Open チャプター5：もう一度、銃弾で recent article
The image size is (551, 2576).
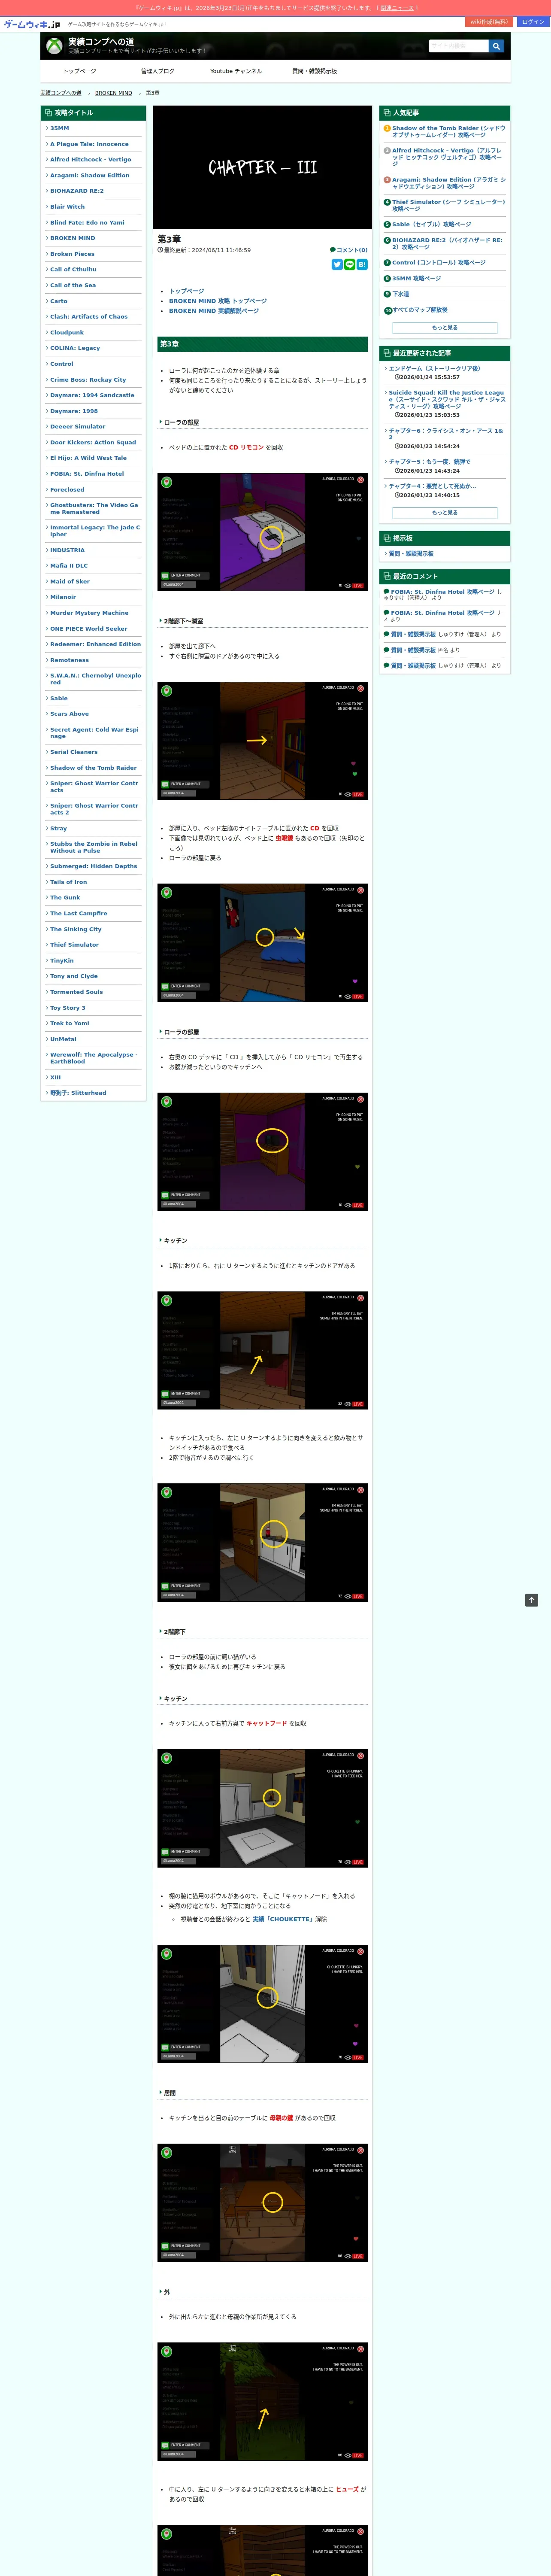tap(430, 462)
